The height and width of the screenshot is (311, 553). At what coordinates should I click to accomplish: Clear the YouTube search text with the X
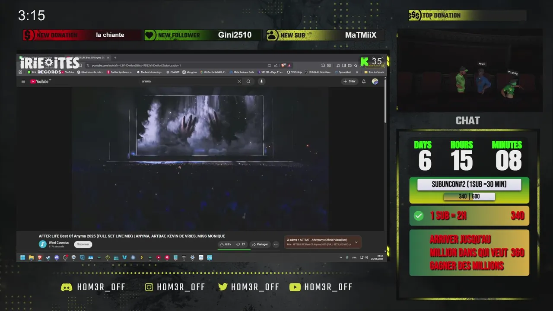coord(239,81)
